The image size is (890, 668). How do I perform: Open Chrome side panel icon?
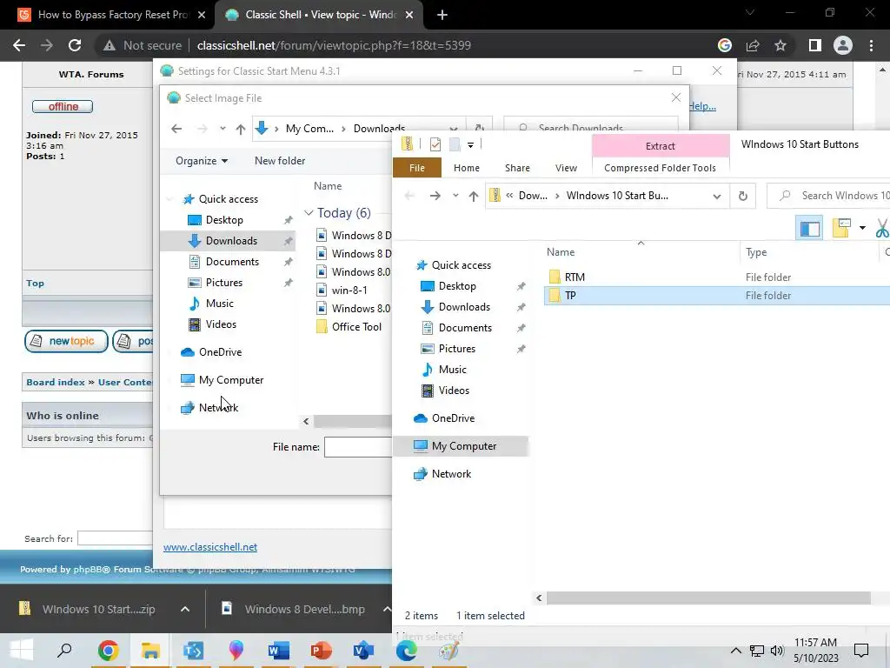tap(815, 45)
